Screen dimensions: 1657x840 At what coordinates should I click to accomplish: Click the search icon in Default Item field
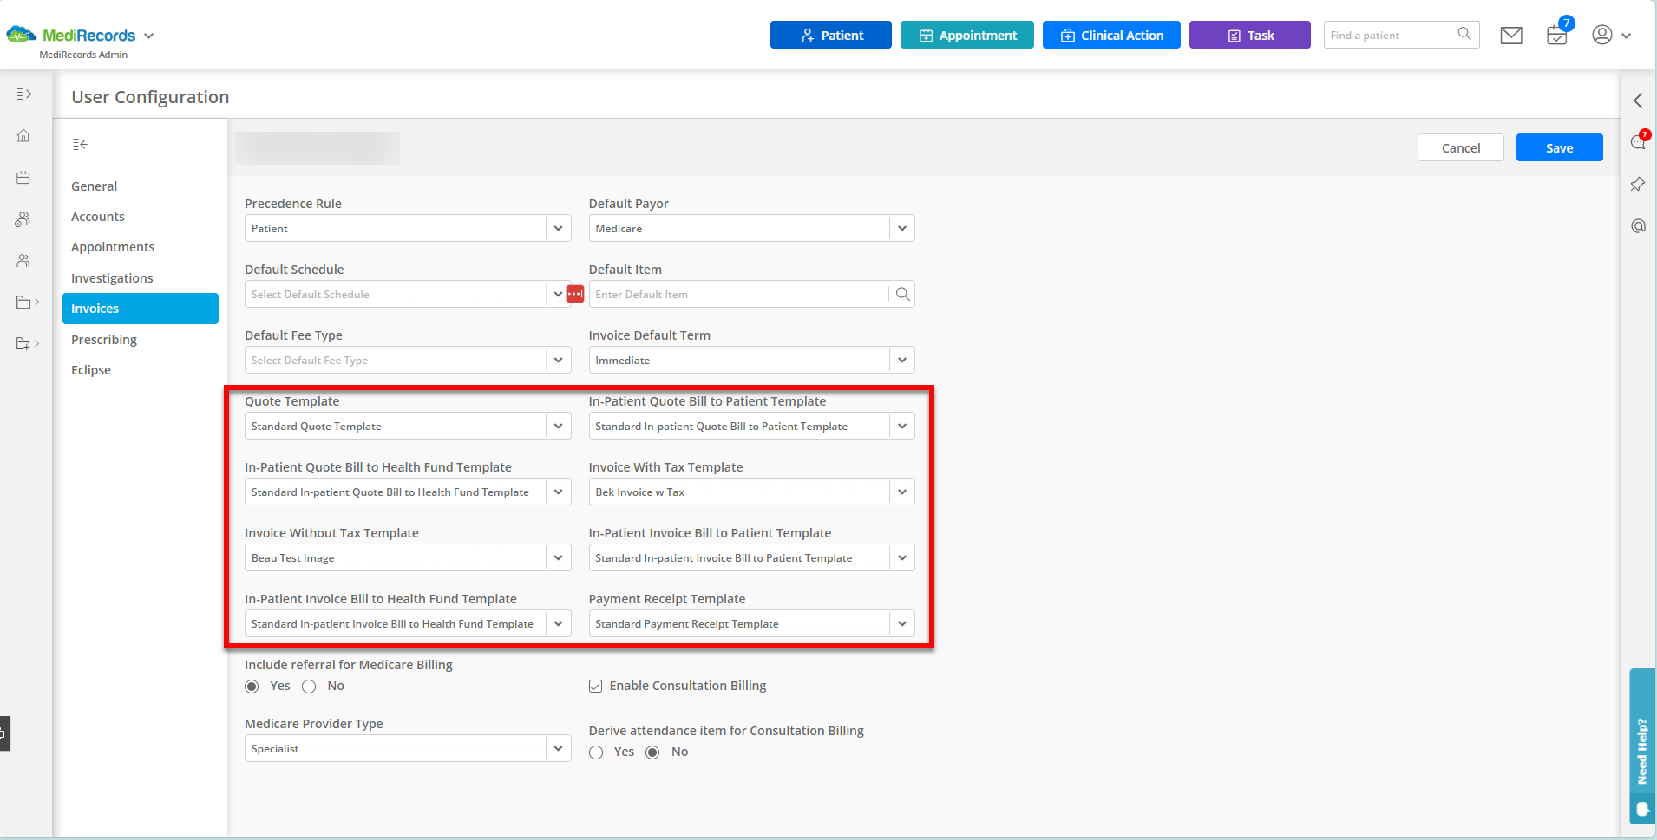pyautogui.click(x=901, y=294)
